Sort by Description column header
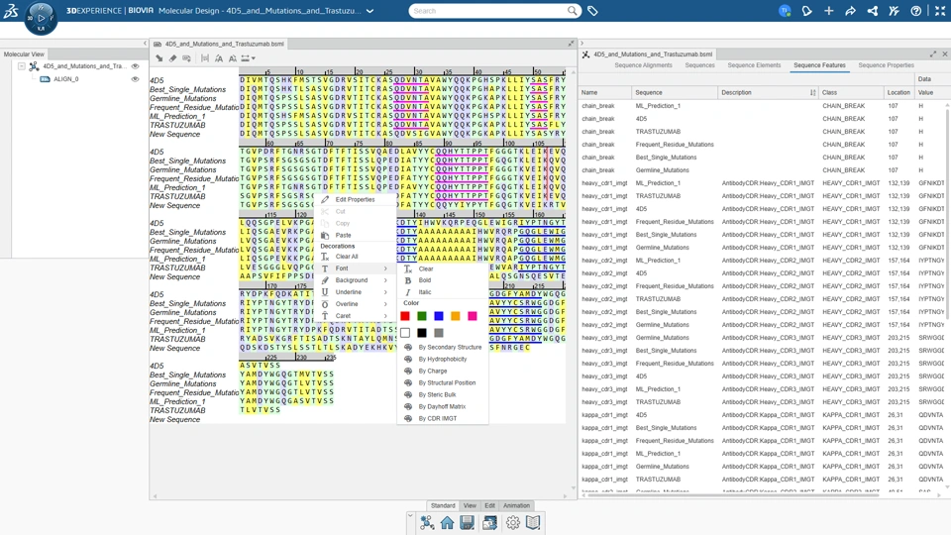Viewport: 951px width, 535px height. point(768,92)
